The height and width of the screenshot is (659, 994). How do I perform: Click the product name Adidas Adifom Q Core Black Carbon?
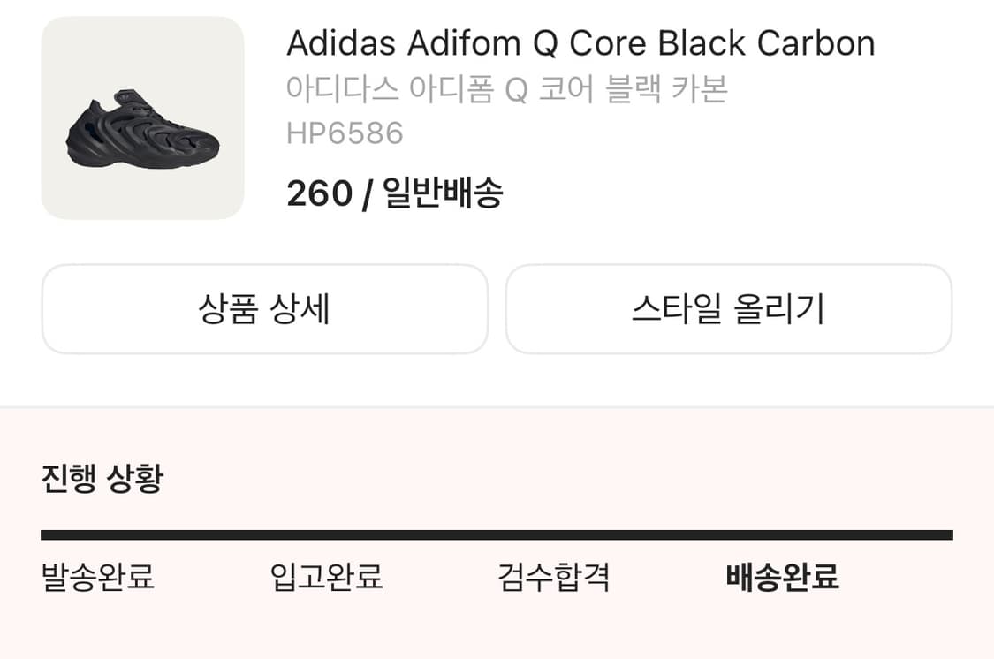[x=580, y=42]
